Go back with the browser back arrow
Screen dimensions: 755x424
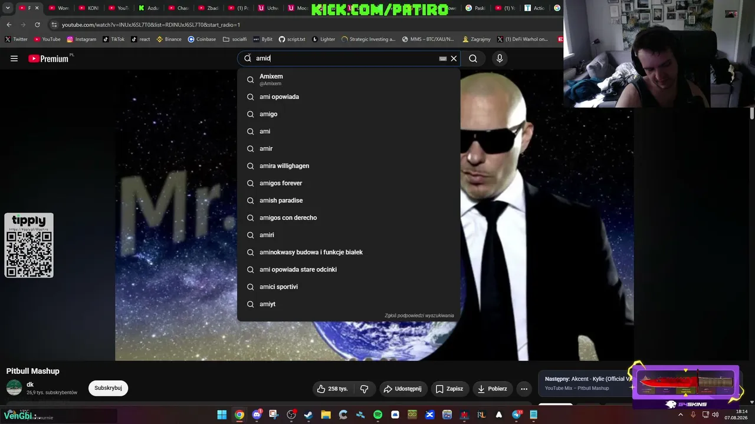tap(9, 25)
